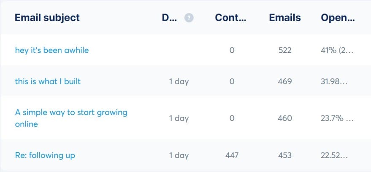Click the 469 emails count
The image size is (371, 172).
pyautogui.click(x=285, y=81)
